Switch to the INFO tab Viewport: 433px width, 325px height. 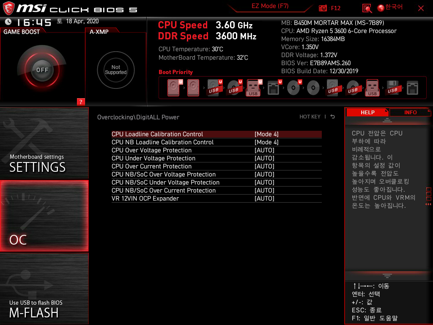(410, 113)
